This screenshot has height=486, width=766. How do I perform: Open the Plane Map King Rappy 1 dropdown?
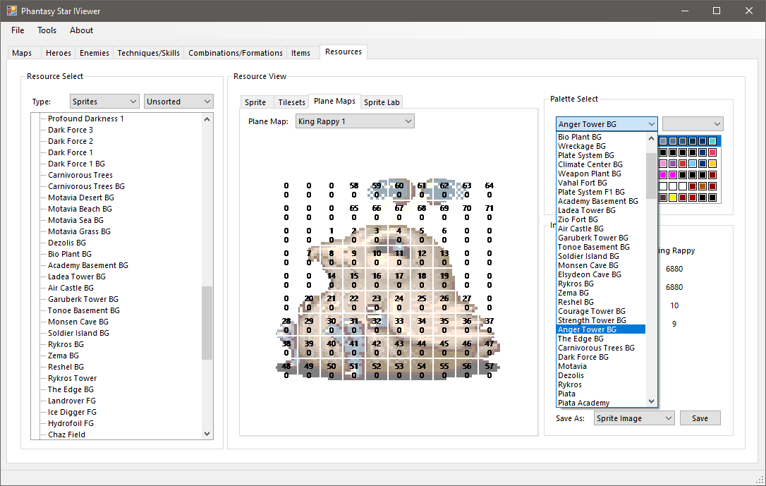pyautogui.click(x=355, y=121)
